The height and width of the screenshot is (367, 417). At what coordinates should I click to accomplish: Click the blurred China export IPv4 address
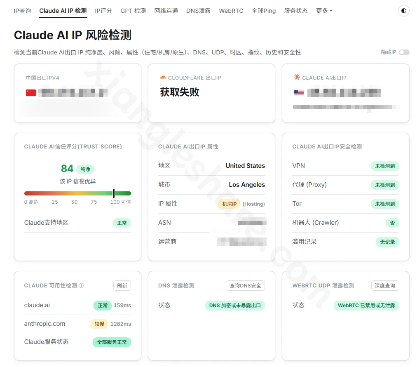coord(73,93)
